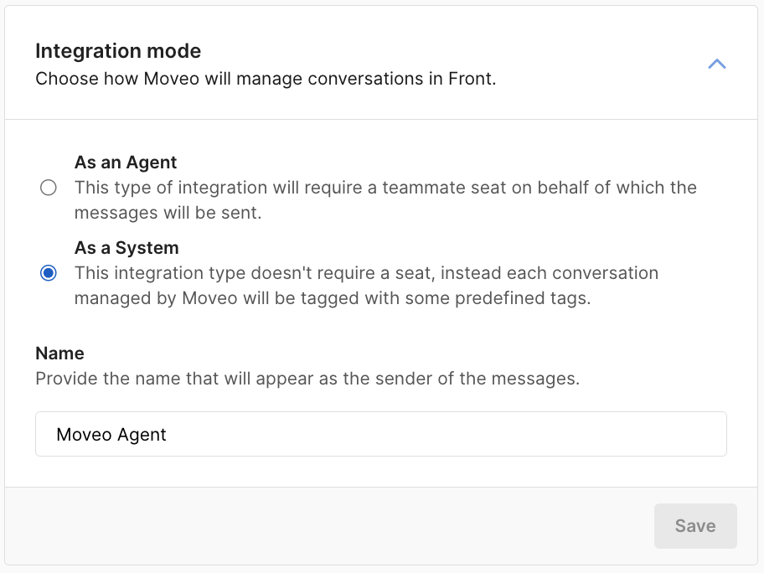Click the bold As a System label
Screen dimensions: 764x573
pos(126,248)
